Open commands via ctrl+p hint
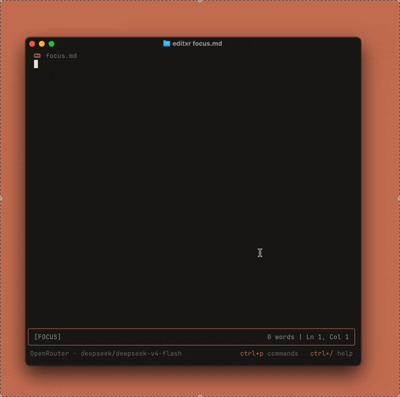 [269, 354]
